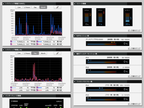The image size is (144, 108).
Task: Click the 2024/07/18 date on TUNNEL graph axis
Action: 38,37
